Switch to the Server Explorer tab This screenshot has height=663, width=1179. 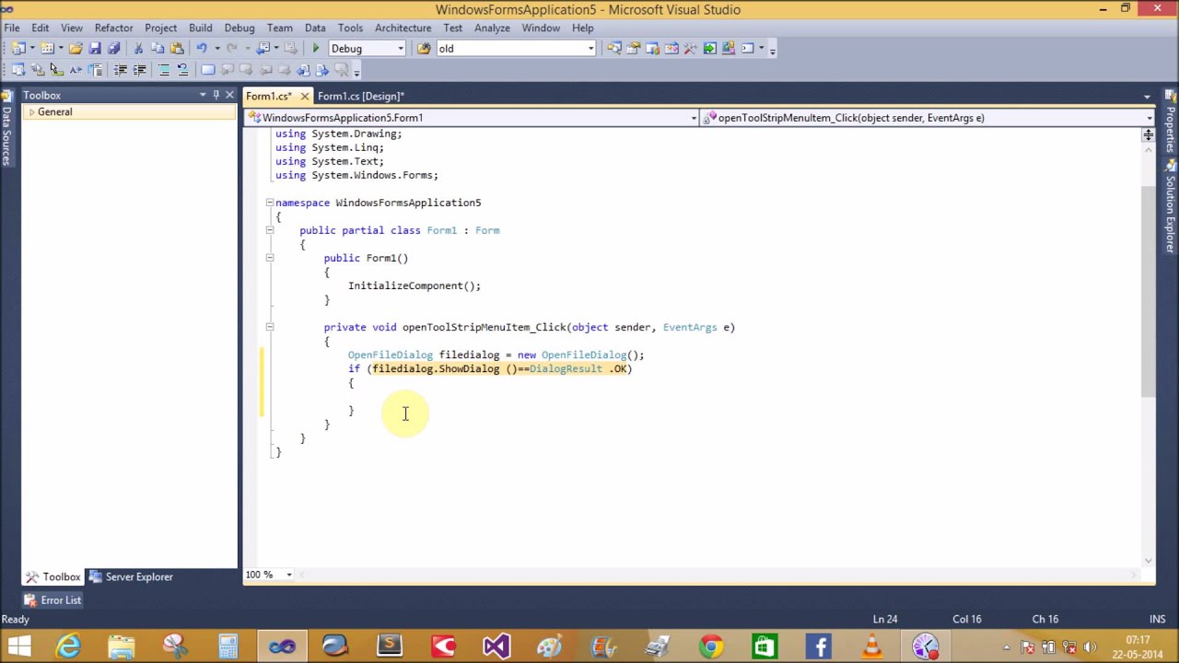[131, 576]
